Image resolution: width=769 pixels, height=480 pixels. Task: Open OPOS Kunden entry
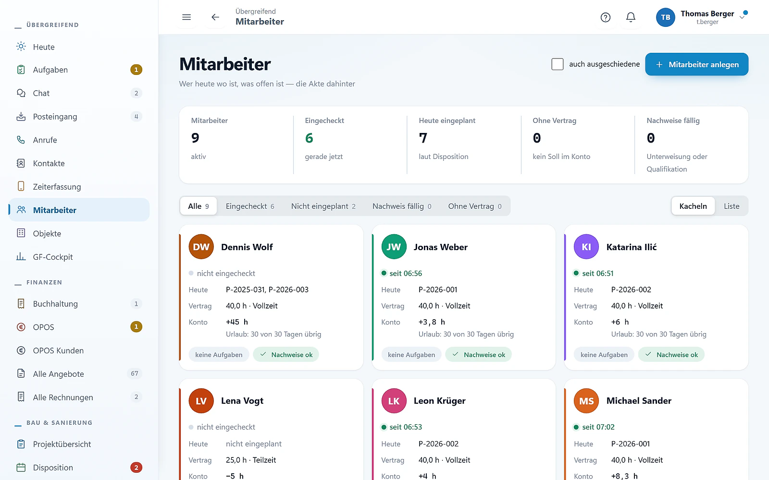click(79, 350)
